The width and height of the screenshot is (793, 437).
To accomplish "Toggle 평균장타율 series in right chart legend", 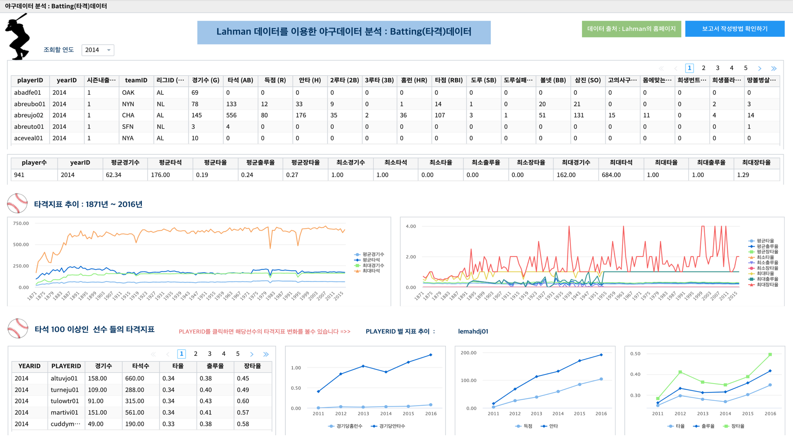I will 763,252.
